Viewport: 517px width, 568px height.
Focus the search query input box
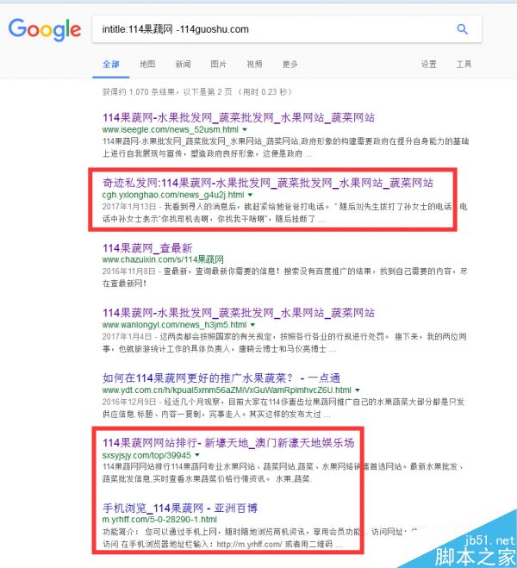click(x=267, y=29)
